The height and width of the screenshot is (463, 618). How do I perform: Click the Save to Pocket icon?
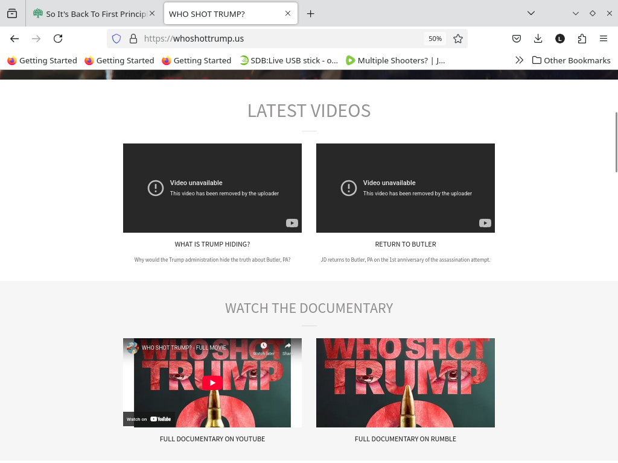517,39
